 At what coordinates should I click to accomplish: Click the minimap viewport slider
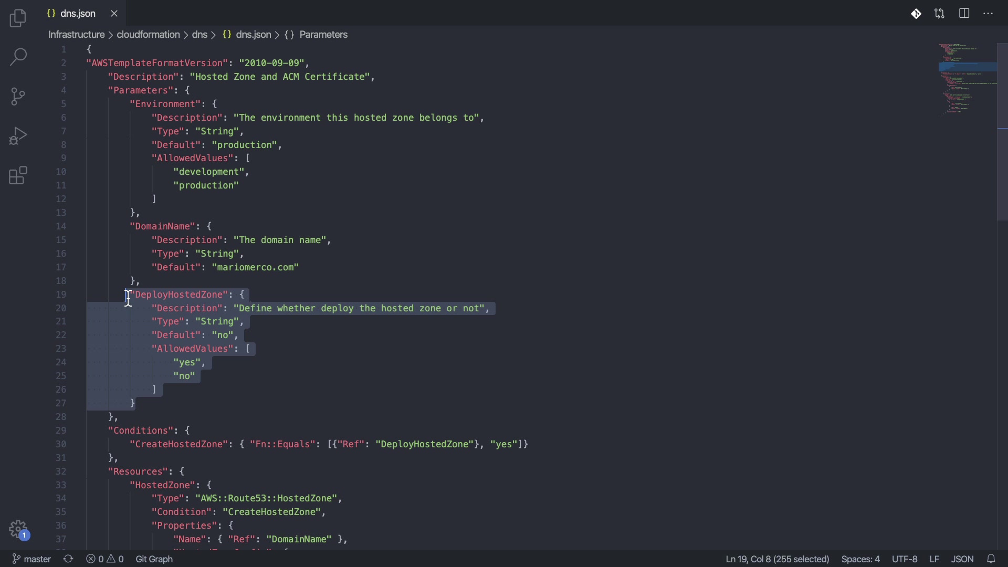click(x=967, y=67)
